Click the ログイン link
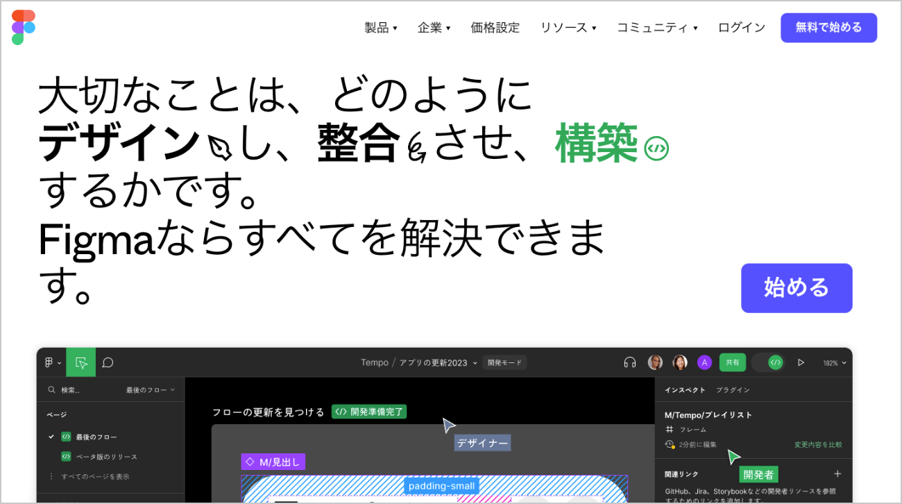 pyautogui.click(x=742, y=28)
